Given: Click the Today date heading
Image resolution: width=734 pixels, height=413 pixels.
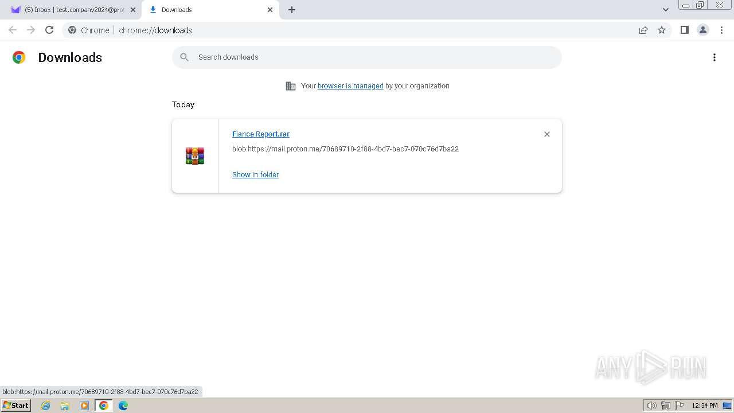Looking at the screenshot, I should pyautogui.click(x=183, y=104).
